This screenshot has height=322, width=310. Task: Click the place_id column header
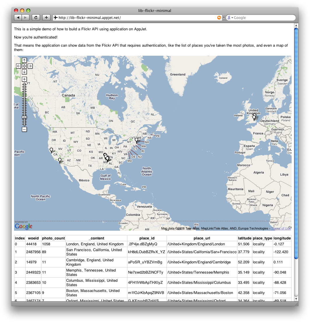click(147, 238)
